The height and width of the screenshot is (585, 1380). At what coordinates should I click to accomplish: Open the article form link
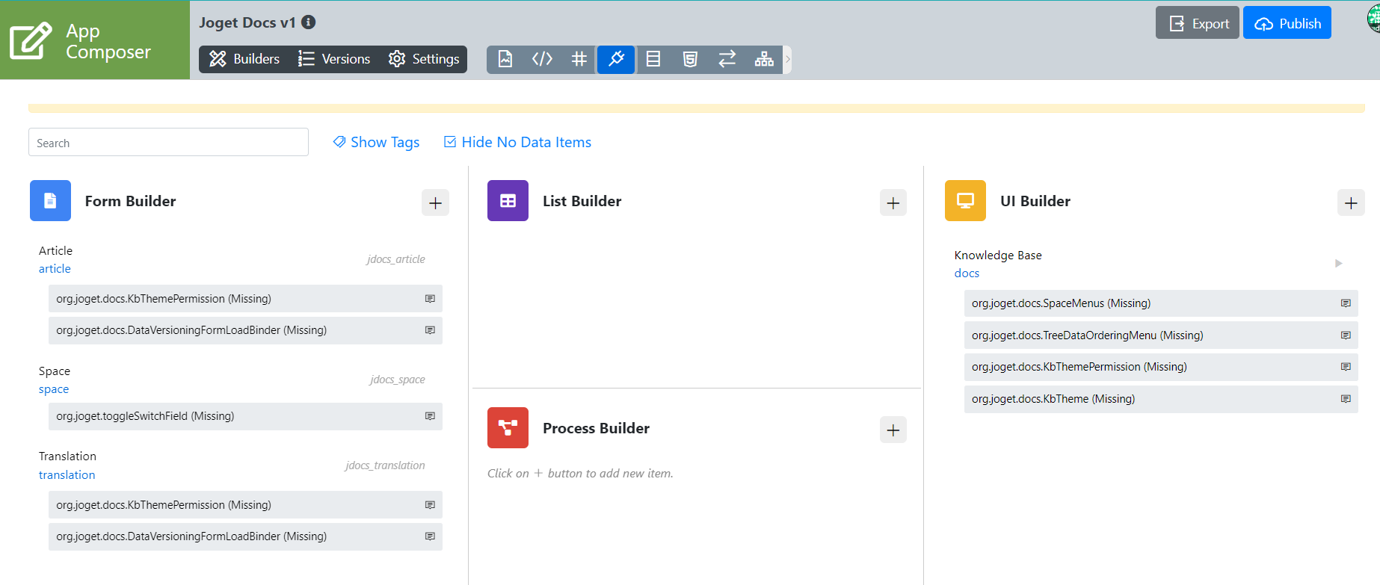coord(55,269)
